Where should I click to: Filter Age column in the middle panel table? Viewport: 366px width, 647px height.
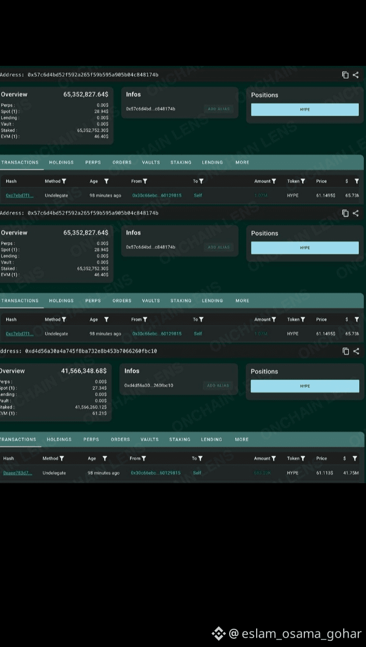point(106,319)
